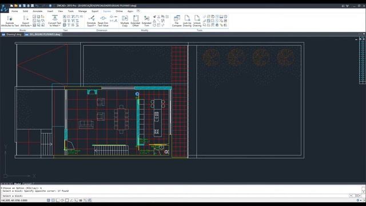
Task: Switch to the Solid ribbon tab
Action: tap(25, 11)
